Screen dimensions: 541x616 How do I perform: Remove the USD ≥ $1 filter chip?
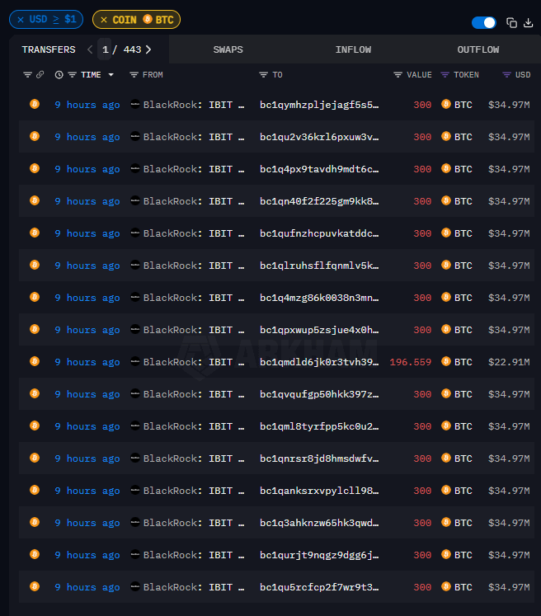21,20
